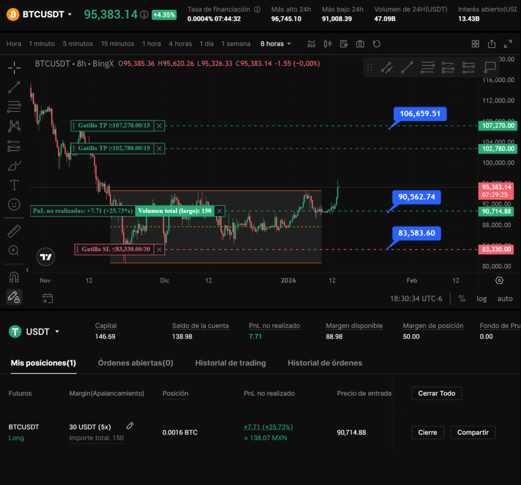Toggle logarithmic scale with log
Image resolution: width=521 pixels, height=485 pixels.
(481, 299)
